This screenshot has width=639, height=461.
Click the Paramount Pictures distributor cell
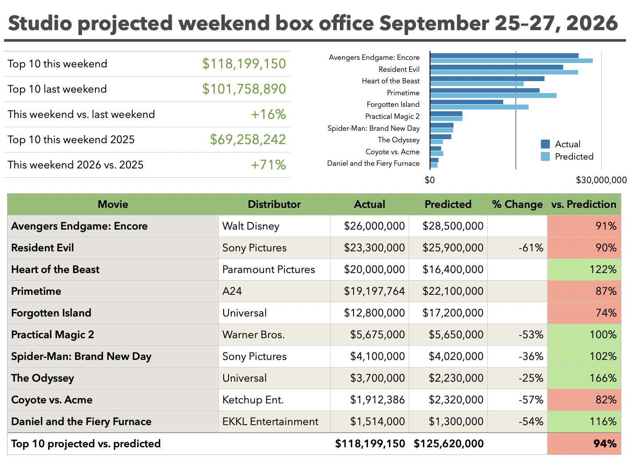[x=275, y=270]
